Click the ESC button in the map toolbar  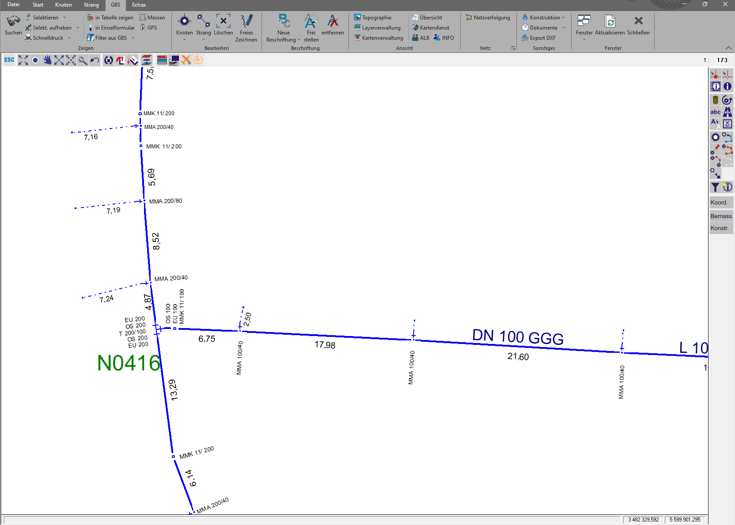[9, 60]
